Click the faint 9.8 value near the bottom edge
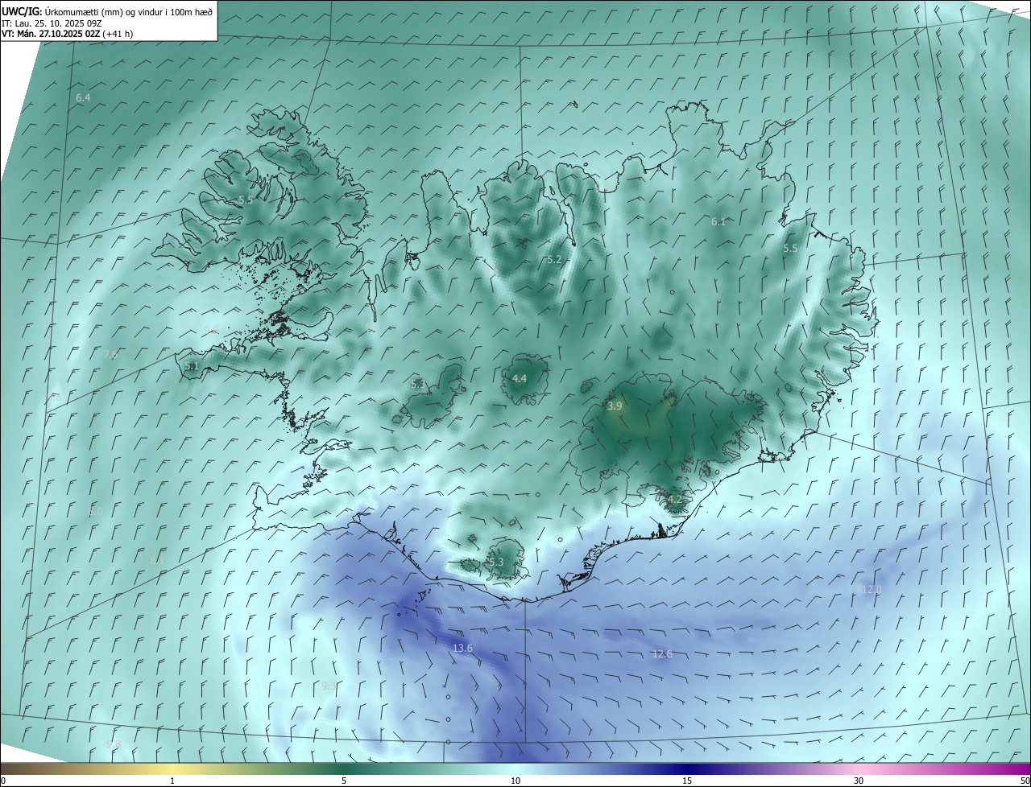1031x787 pixels. (x=114, y=744)
